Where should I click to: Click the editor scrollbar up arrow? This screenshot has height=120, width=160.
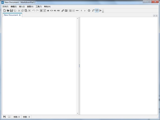pyautogui.click(x=77, y=18)
